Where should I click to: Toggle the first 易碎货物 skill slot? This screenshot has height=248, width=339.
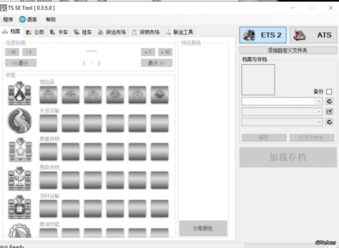pos(48,181)
